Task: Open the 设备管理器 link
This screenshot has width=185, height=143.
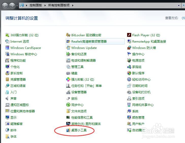Action: coord(79,92)
